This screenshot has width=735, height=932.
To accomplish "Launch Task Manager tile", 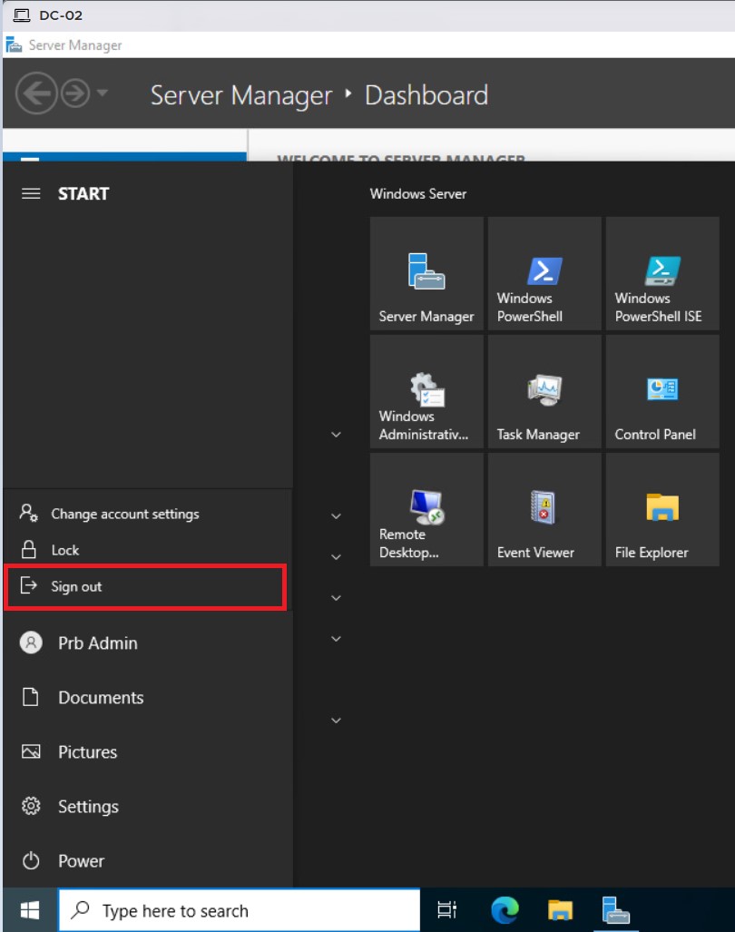I will click(x=544, y=391).
